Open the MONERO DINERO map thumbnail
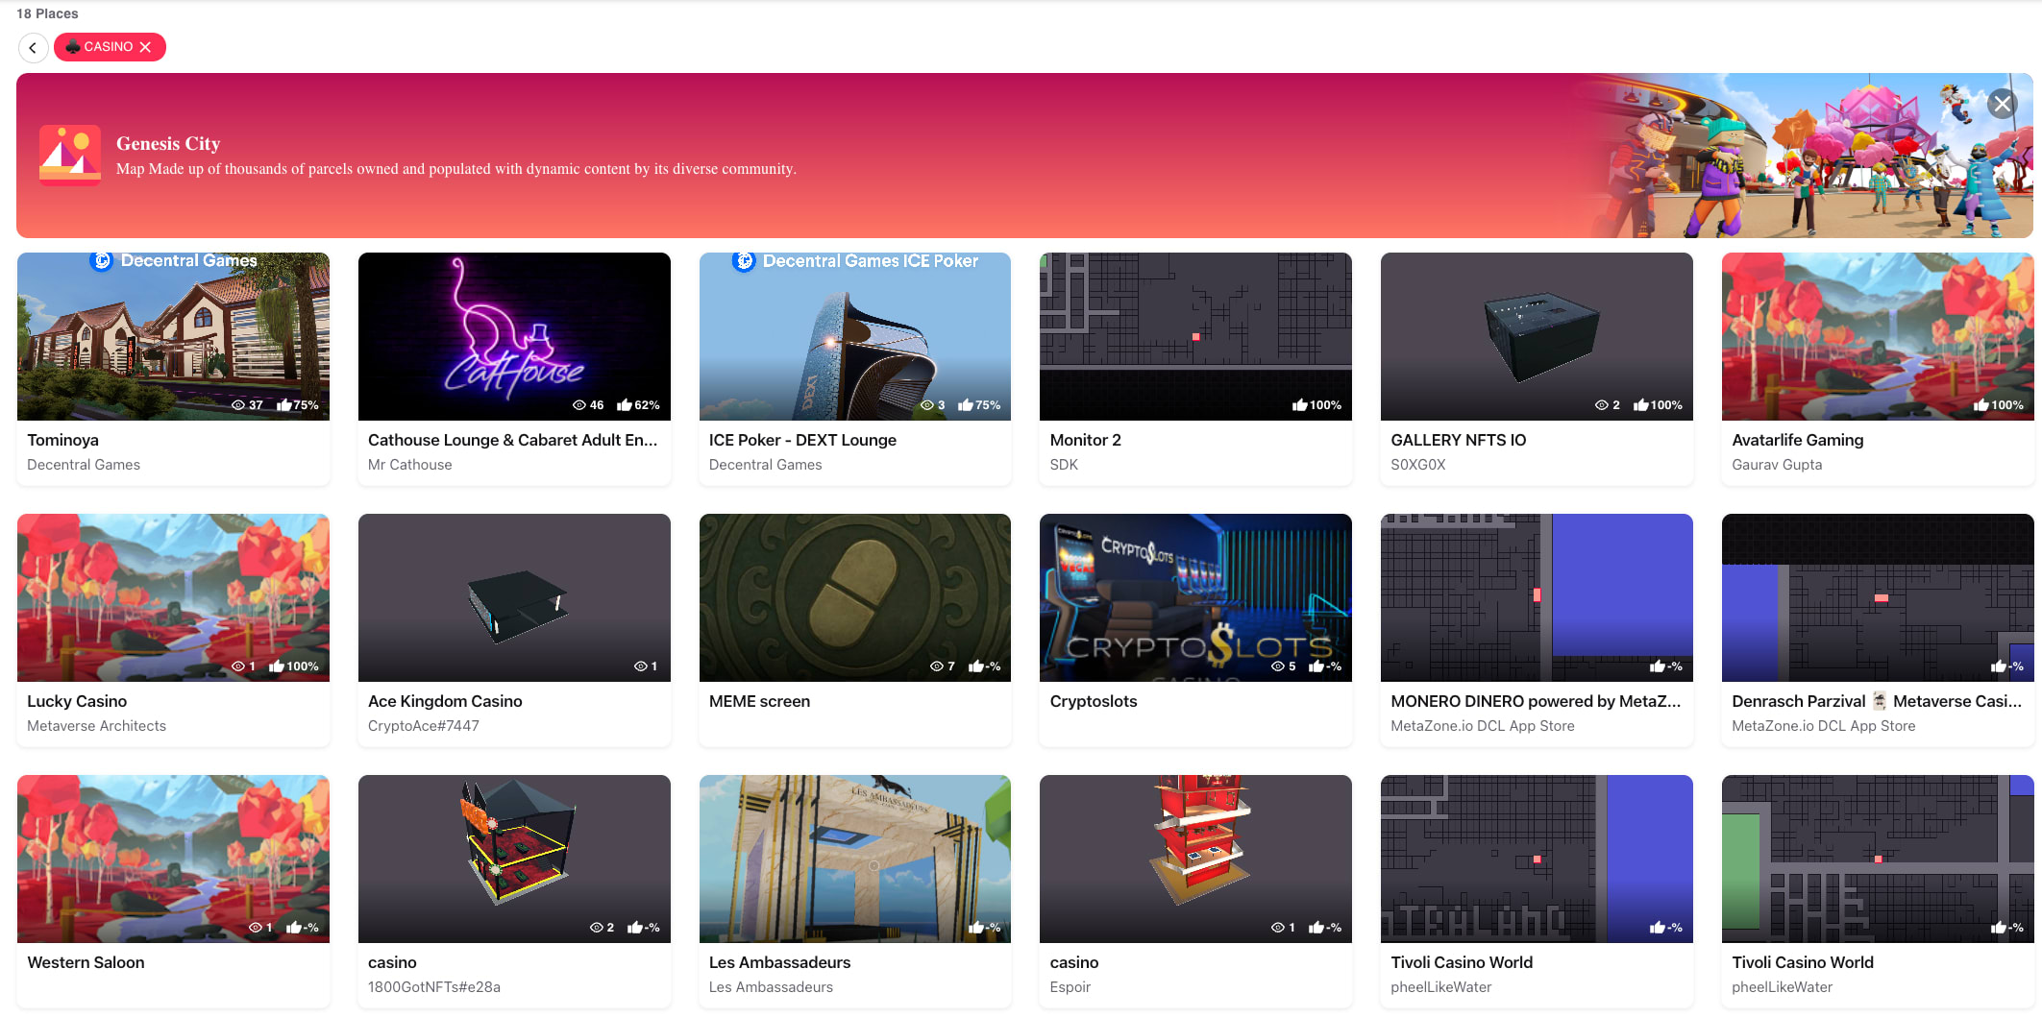This screenshot has height=1017, width=2042. [x=1537, y=597]
